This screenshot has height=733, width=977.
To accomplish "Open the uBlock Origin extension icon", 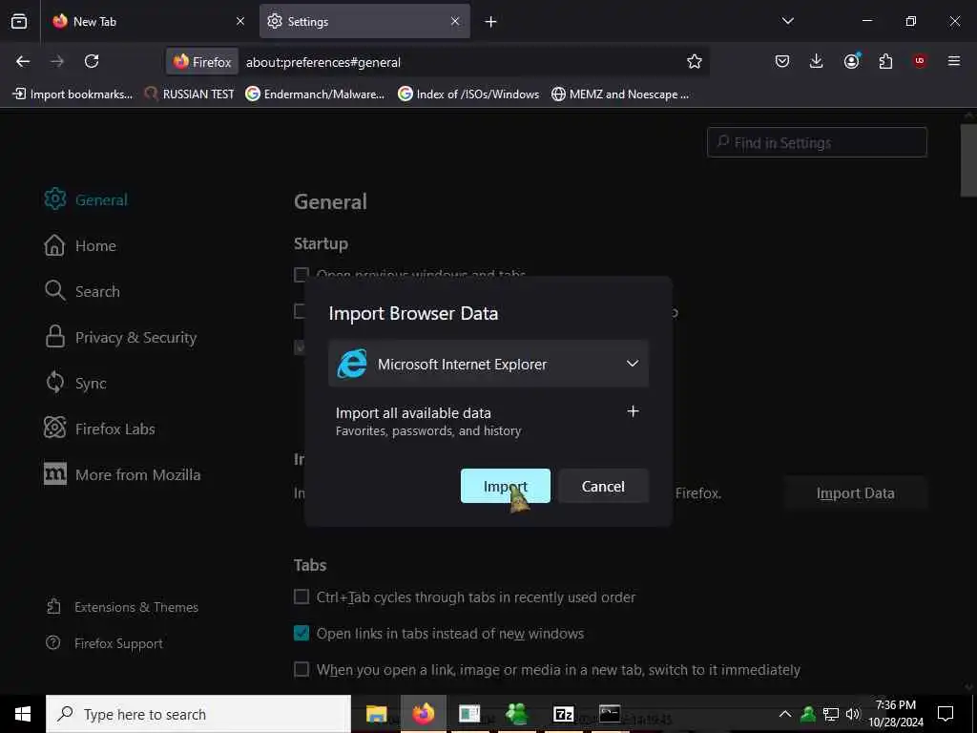I will pos(920,60).
